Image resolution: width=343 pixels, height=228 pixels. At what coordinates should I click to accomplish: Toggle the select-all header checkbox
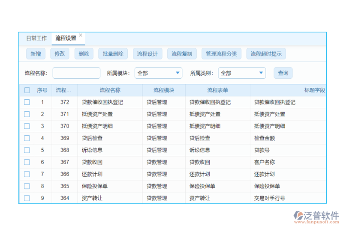(x=27, y=90)
